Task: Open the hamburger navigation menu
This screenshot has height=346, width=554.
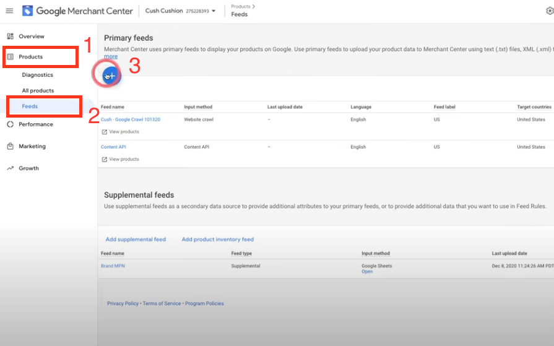Action: pyautogui.click(x=9, y=11)
